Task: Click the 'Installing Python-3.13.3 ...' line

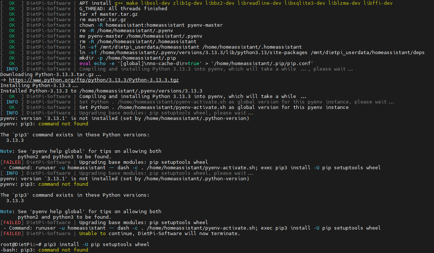Action: pyautogui.click(x=39, y=86)
